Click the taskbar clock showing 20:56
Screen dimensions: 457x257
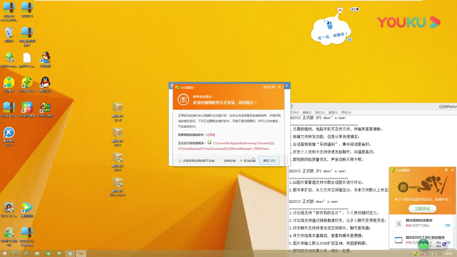[448, 254]
